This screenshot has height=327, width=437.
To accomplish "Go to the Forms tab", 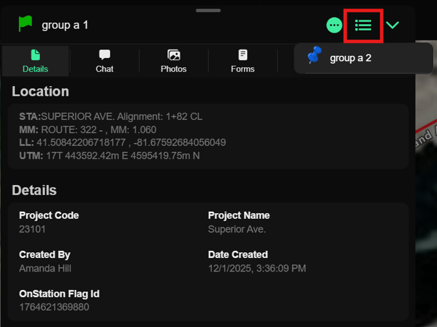I will point(243,61).
